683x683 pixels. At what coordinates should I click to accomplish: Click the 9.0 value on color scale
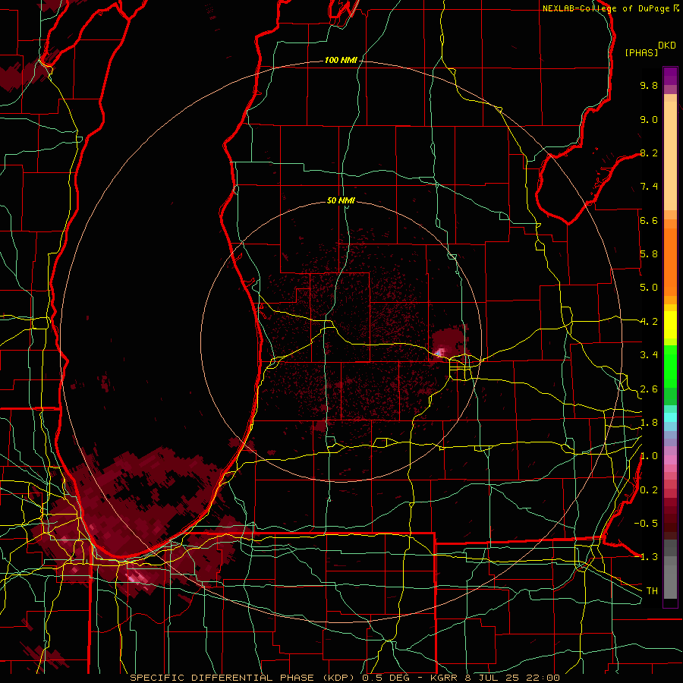(649, 119)
